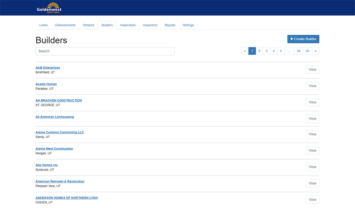Screen dimensions: 355x208
Task: Select the Inspections tab
Action: [x=128, y=25]
